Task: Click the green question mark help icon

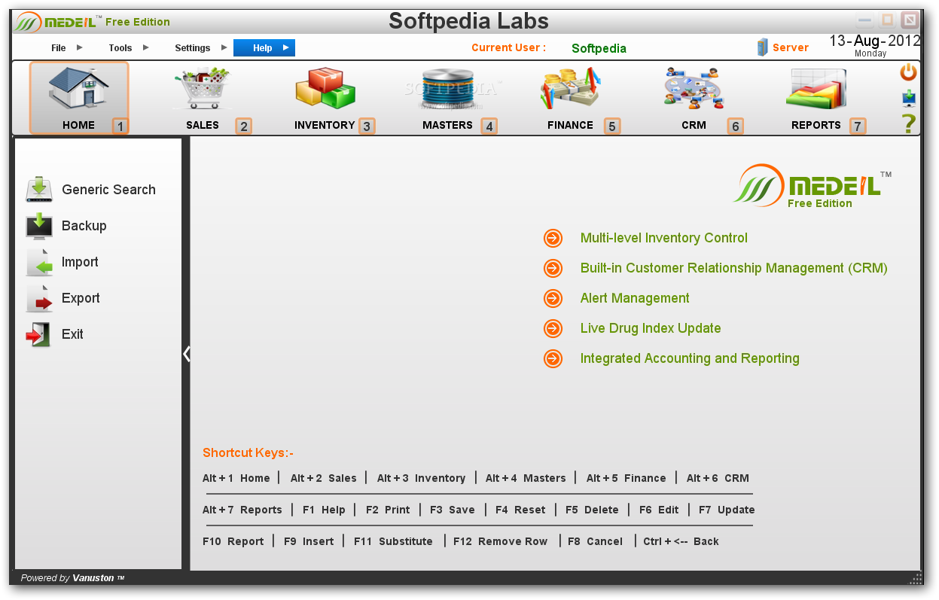Action: click(x=909, y=123)
